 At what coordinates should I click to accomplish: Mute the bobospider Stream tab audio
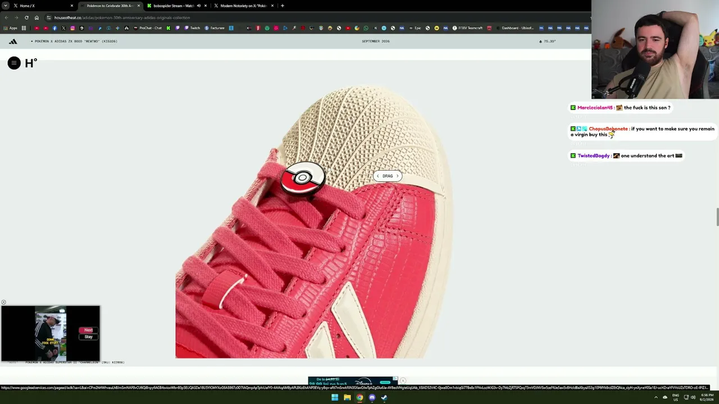tap(198, 6)
